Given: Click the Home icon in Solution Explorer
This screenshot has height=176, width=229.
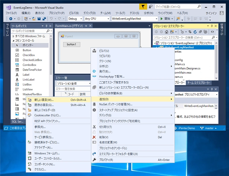Looking at the screenshot, I should click(167, 32).
